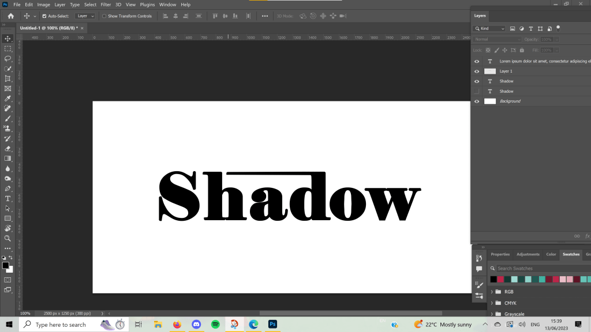591x332 pixels.
Task: Enable Show Transform Controls
Action: 104,16
